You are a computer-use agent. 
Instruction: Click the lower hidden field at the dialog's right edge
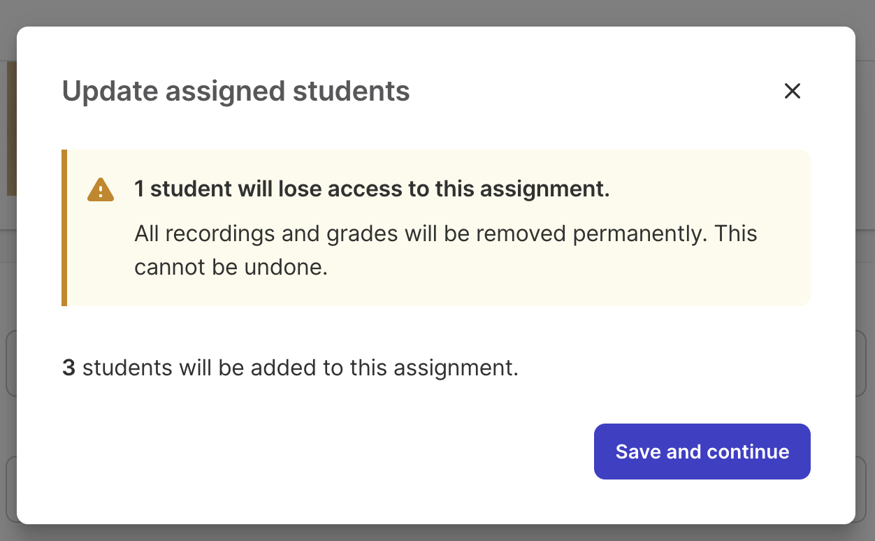click(861, 489)
